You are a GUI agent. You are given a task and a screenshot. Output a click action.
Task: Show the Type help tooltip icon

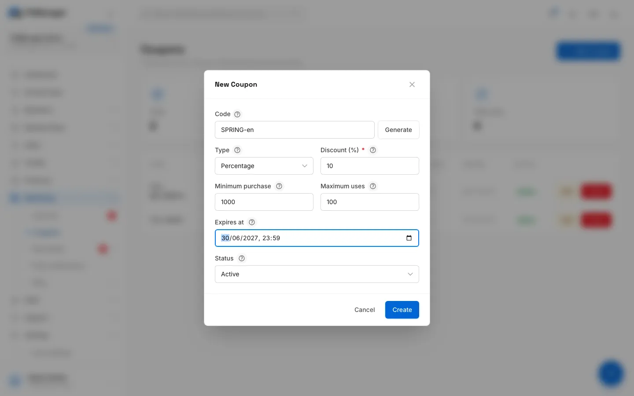(x=237, y=150)
